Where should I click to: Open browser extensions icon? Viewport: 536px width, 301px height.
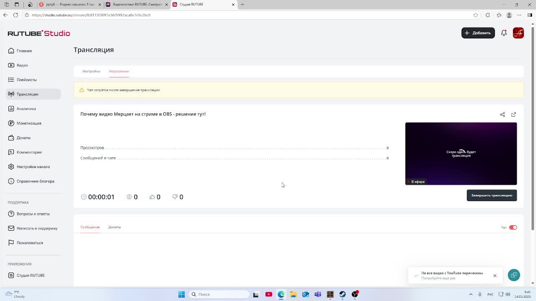click(x=488, y=15)
